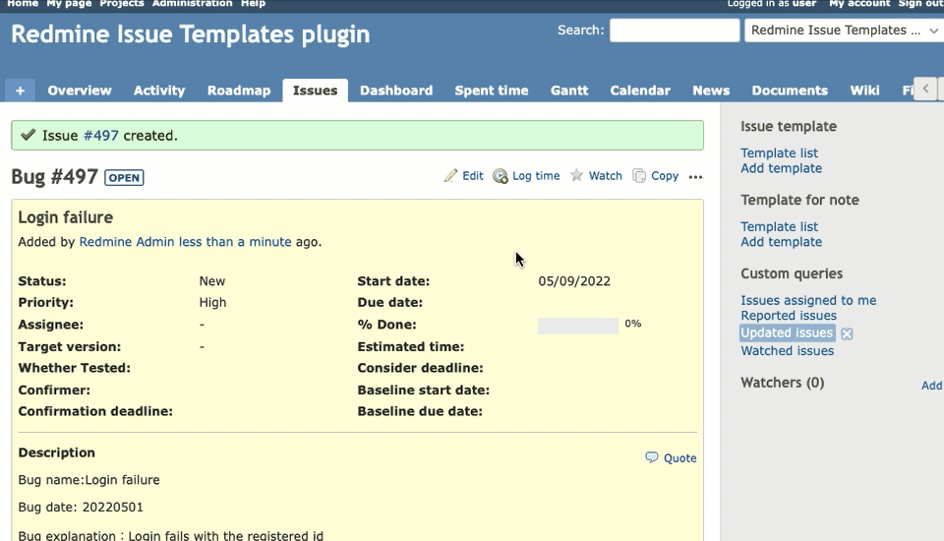944x541 pixels.
Task: Click the Quote speech bubble icon
Action: pyautogui.click(x=652, y=457)
